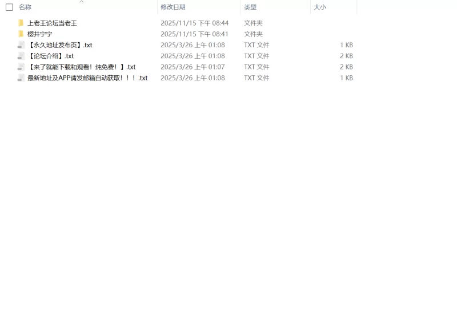The width and height of the screenshot is (457, 309).
Task: Click the 文件夹 type of 樱井宁宁
Action: (253, 34)
